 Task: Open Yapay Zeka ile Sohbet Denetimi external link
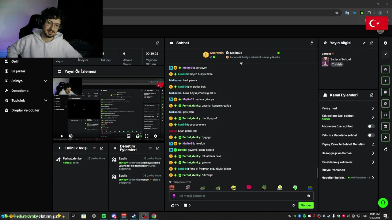click(373, 144)
